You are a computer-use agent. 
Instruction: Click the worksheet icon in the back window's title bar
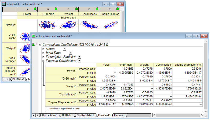pyautogui.click(x=4, y=4)
